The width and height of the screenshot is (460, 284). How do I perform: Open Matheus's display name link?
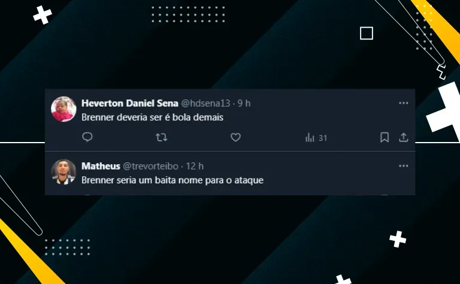[x=101, y=166]
